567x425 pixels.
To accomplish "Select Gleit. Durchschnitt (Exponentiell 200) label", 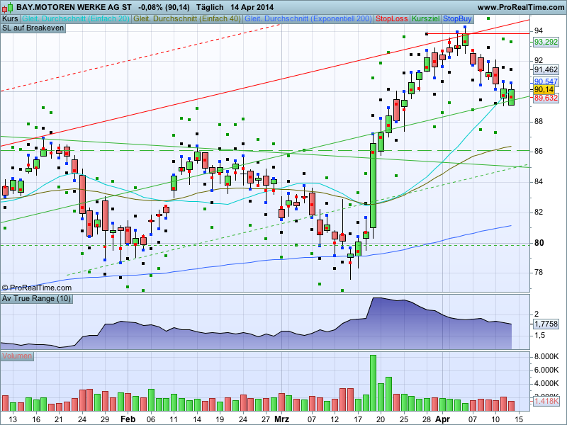I will click(308, 19).
